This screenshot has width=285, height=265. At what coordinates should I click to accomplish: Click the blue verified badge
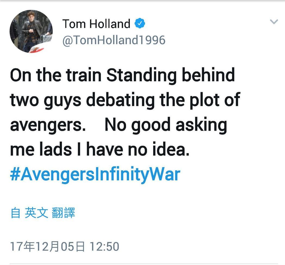point(140,23)
